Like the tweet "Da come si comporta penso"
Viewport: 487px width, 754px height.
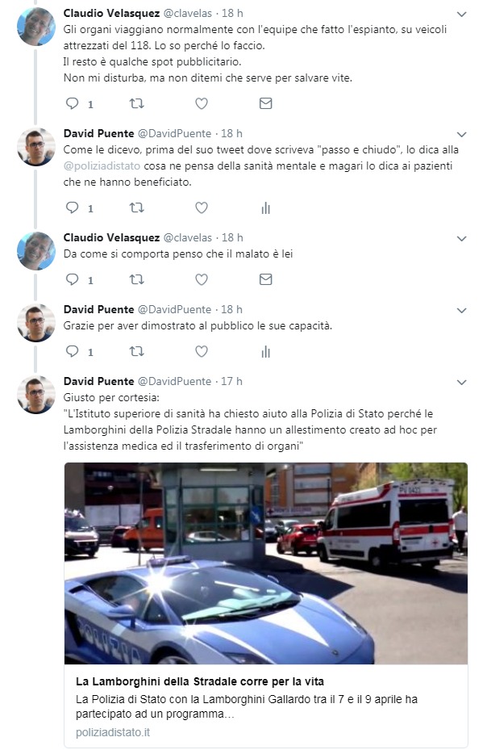pyautogui.click(x=202, y=279)
